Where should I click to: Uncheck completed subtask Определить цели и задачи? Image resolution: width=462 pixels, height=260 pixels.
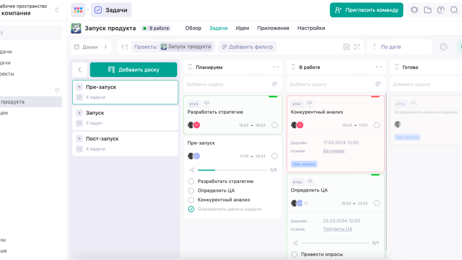[x=191, y=209]
